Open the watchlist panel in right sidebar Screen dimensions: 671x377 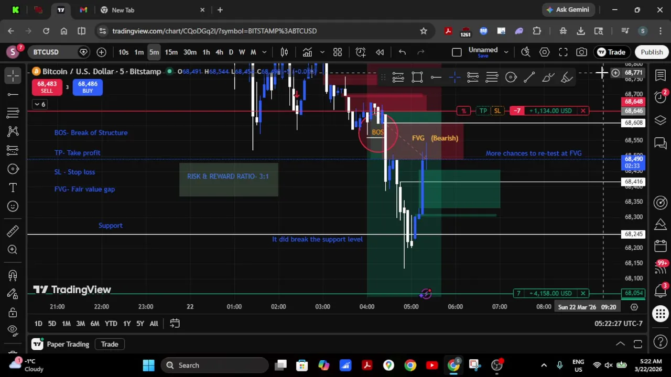661,75
